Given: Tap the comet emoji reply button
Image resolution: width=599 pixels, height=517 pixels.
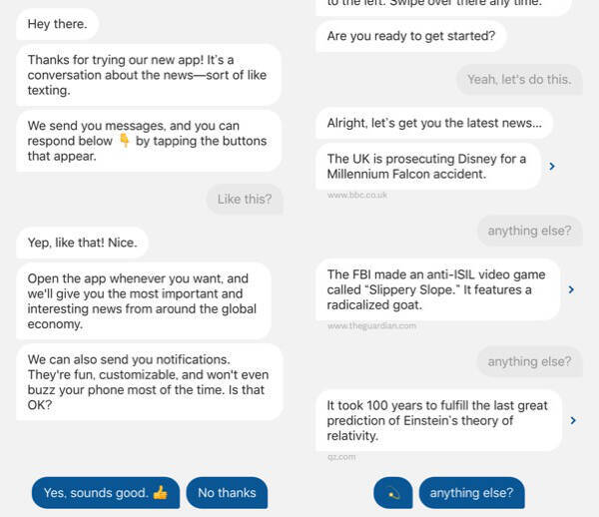Looking at the screenshot, I should tap(392, 492).
